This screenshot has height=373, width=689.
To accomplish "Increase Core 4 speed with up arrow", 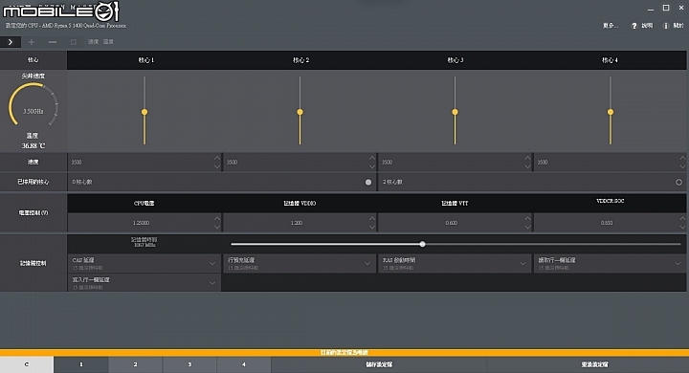I will 682,158.
